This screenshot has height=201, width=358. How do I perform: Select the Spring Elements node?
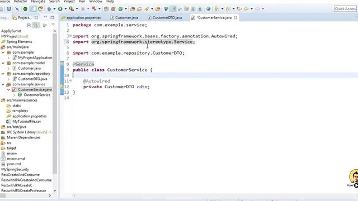(x=17, y=42)
